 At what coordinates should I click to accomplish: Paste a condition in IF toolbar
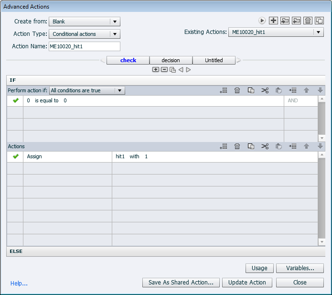pos(278,90)
